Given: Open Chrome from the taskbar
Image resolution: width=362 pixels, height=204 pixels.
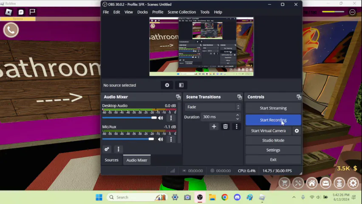Looking at the screenshot, I should coord(225,197).
